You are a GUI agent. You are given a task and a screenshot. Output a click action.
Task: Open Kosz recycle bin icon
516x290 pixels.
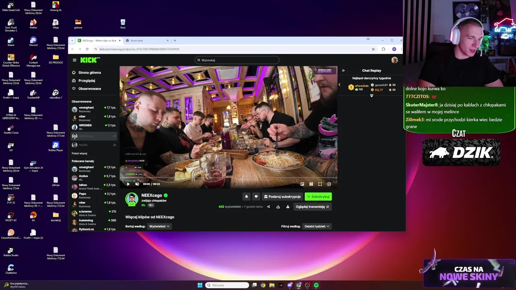123,24
